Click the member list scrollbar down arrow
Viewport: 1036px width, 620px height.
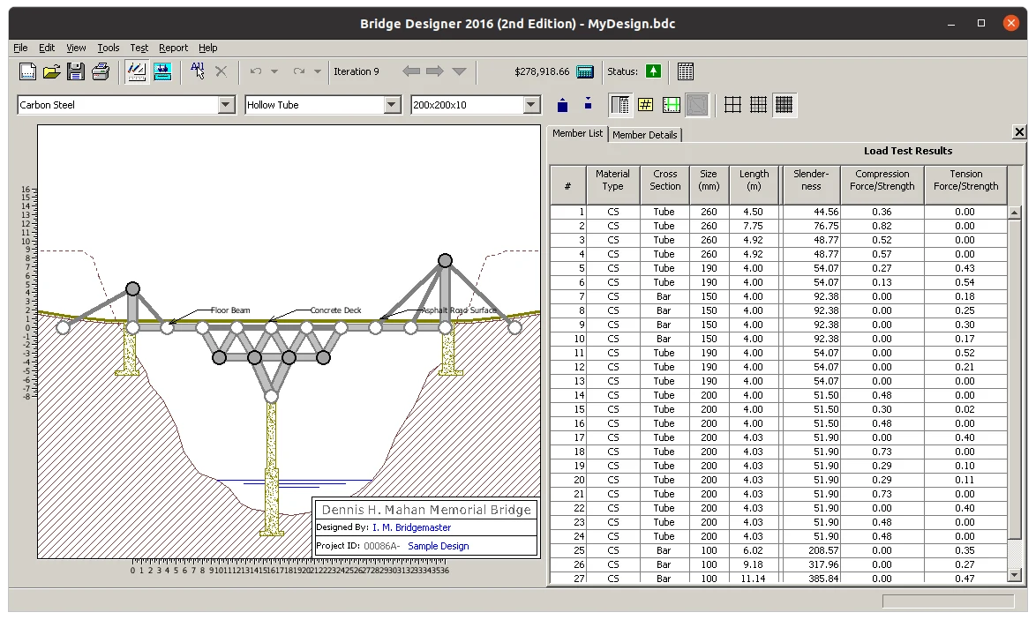point(1015,575)
